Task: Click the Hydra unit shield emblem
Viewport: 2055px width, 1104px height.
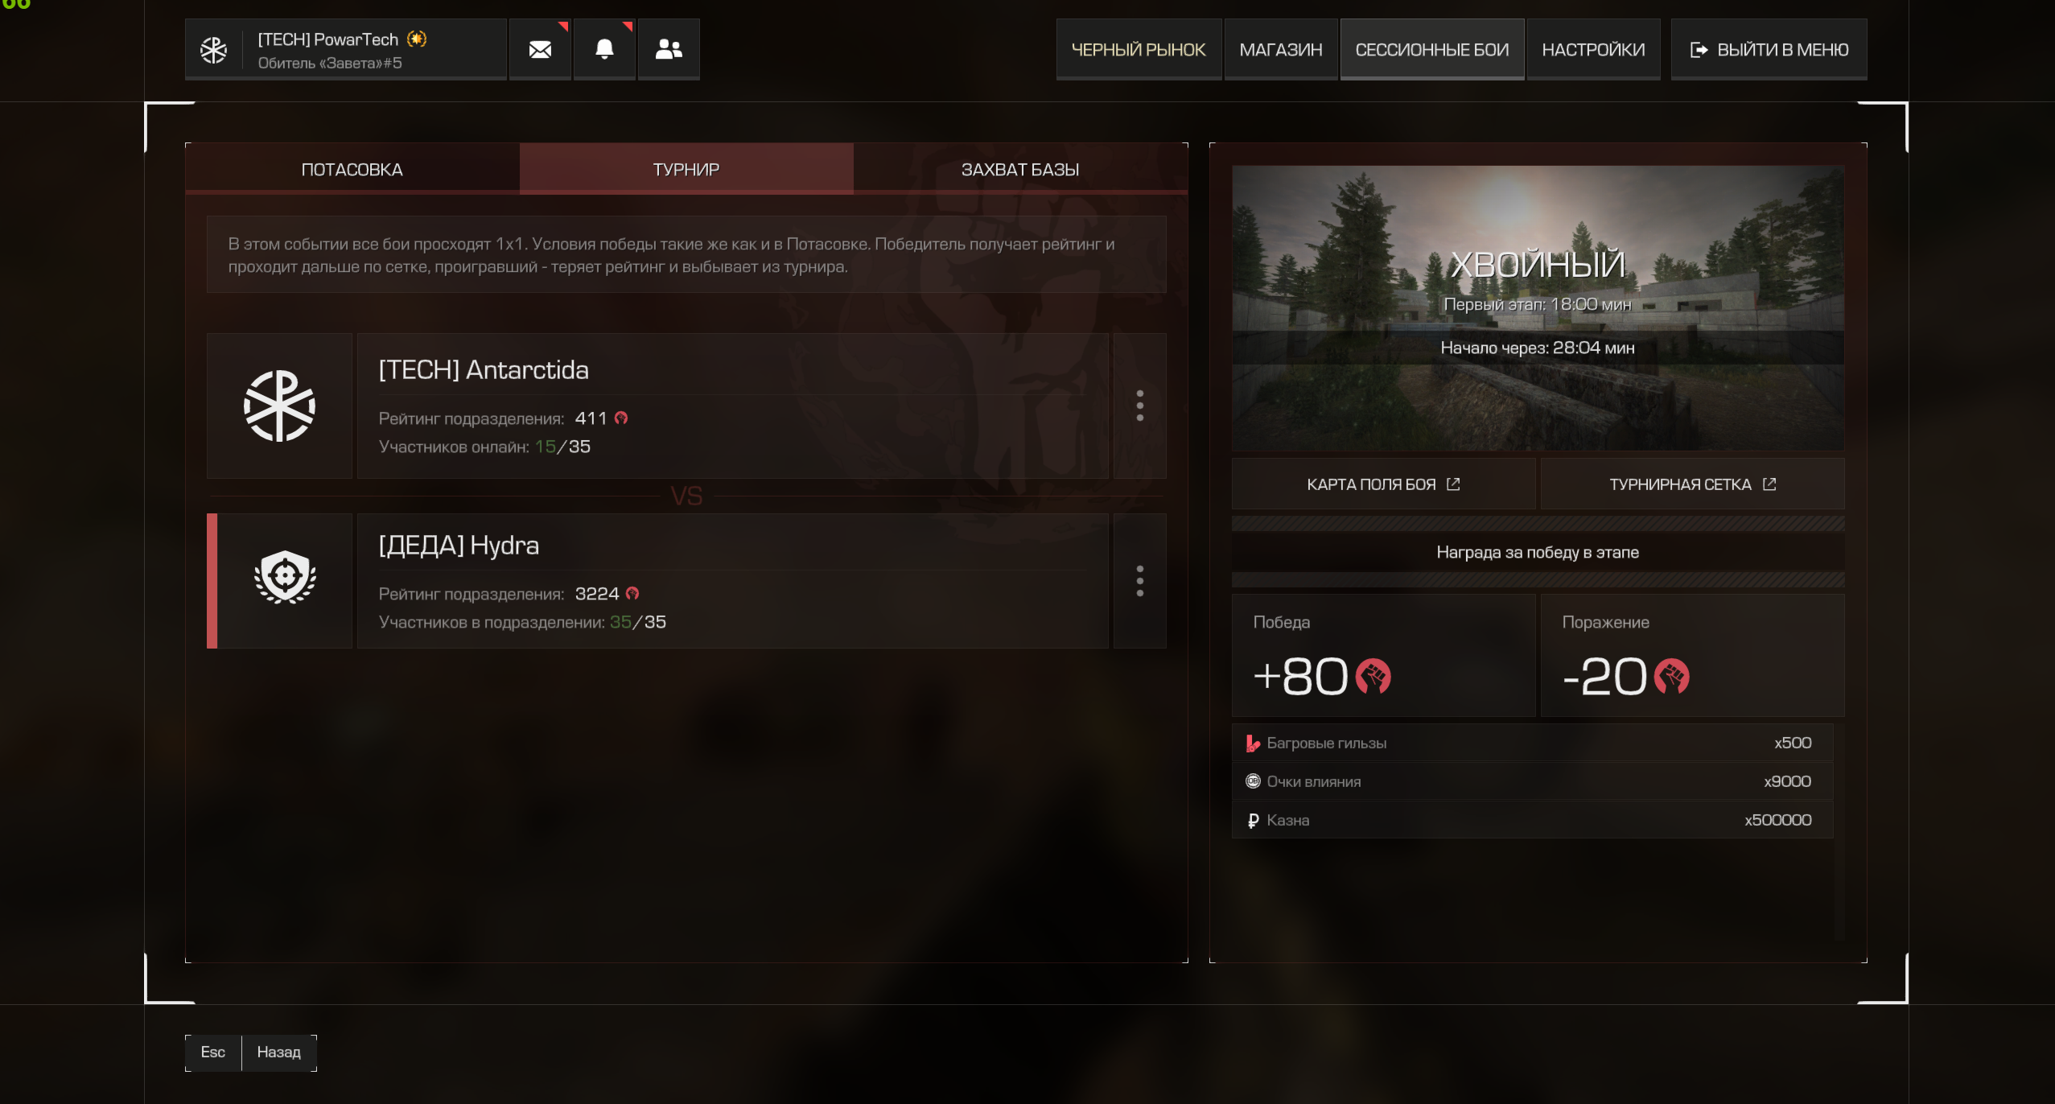Action: pos(285,577)
